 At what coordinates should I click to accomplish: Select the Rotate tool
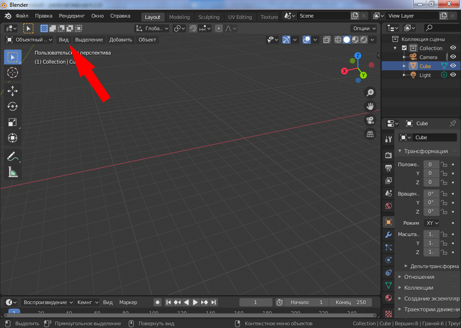13,106
